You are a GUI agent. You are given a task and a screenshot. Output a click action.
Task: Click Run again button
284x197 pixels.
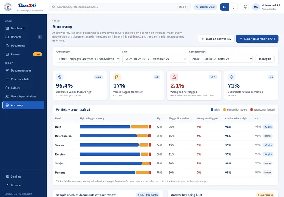(265, 59)
